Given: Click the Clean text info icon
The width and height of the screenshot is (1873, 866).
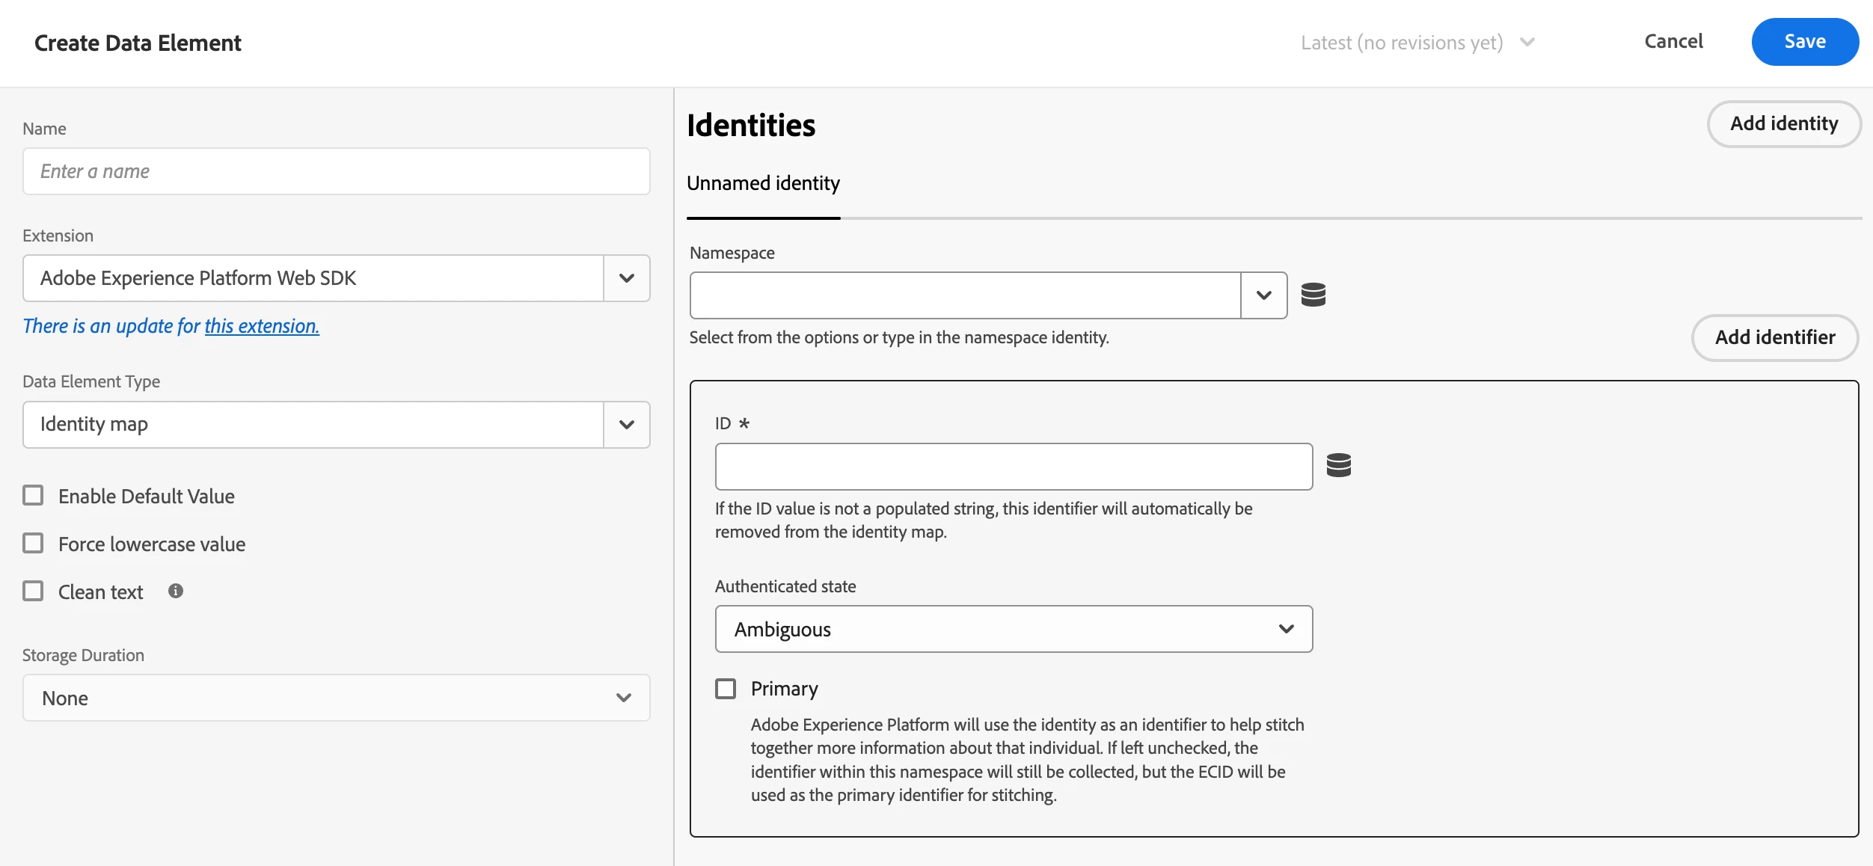Looking at the screenshot, I should [176, 592].
